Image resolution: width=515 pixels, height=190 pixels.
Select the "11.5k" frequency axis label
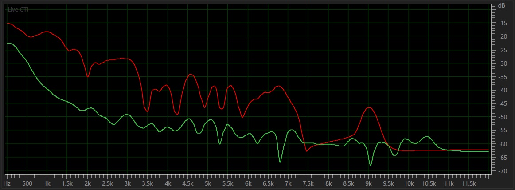point(469,183)
